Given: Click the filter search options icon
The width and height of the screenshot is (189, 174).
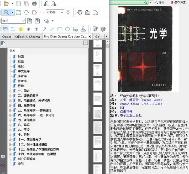Looking at the screenshot, I should [x=46, y=21].
